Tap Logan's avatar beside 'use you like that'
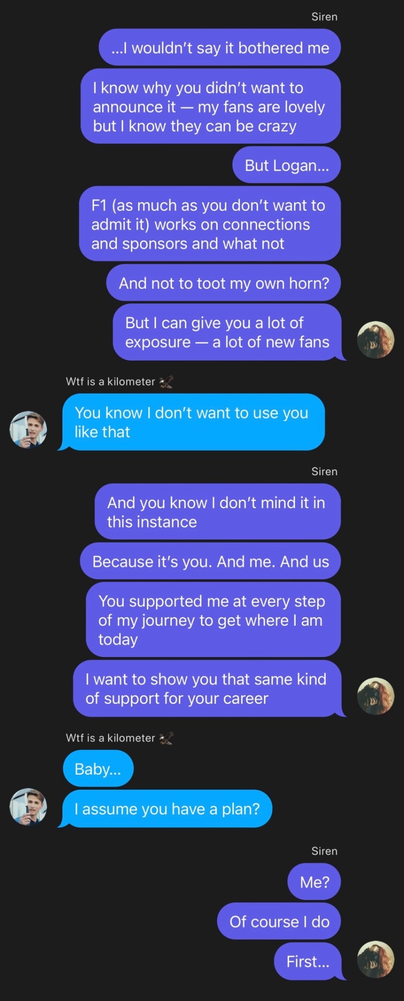404x1001 pixels. (x=29, y=430)
